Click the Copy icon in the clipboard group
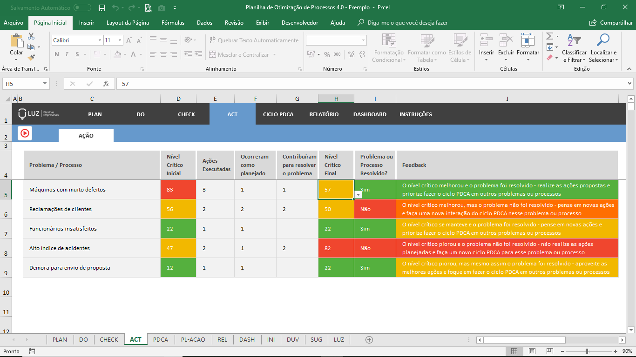 (31, 47)
